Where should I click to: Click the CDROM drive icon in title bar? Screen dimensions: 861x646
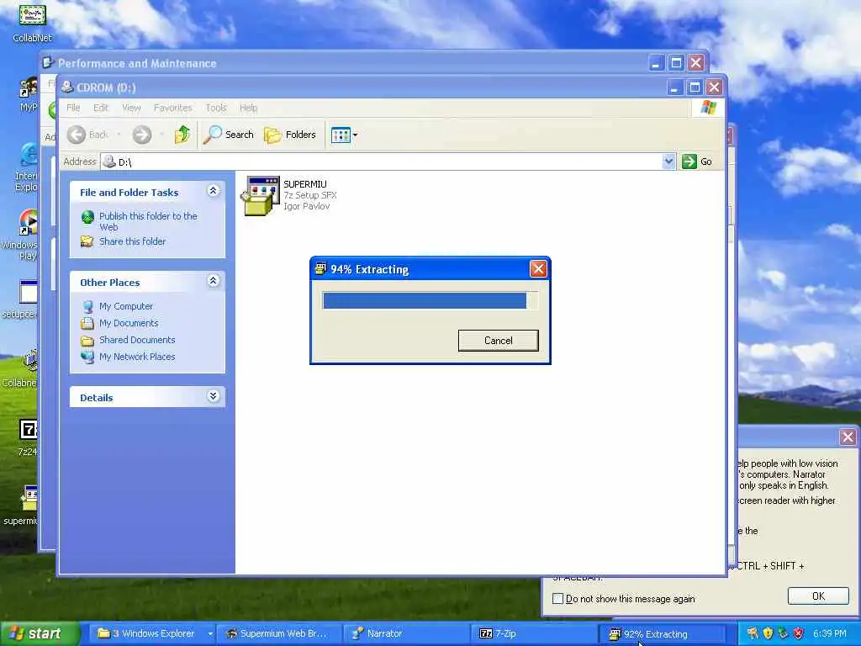tap(67, 87)
